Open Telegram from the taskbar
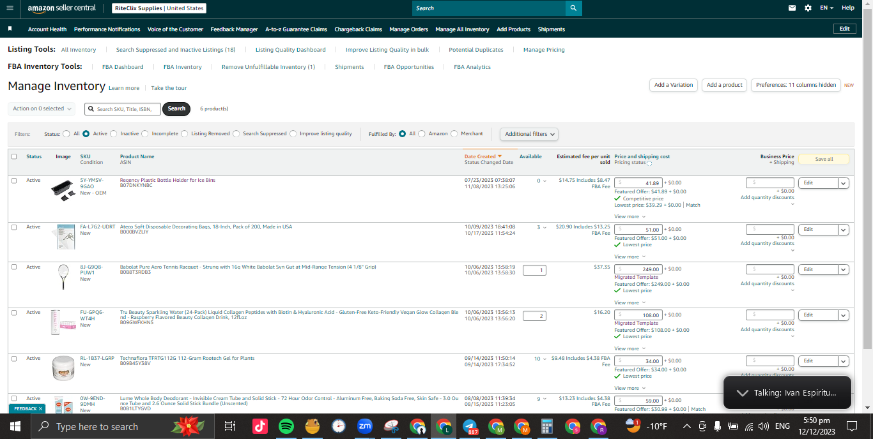The image size is (873, 439). tap(470, 426)
